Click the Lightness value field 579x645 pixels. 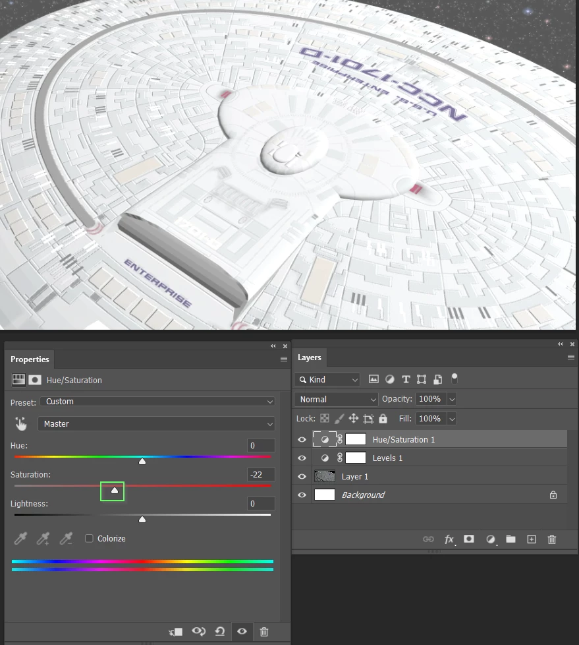[x=261, y=503]
